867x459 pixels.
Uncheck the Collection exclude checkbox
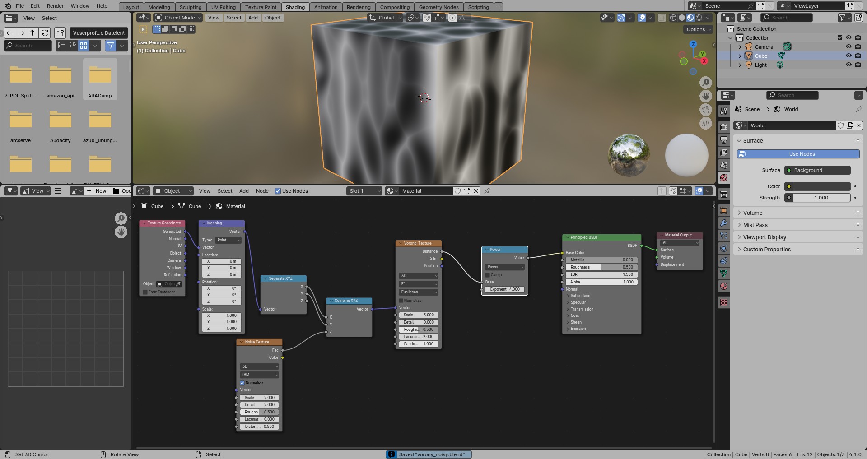point(840,38)
